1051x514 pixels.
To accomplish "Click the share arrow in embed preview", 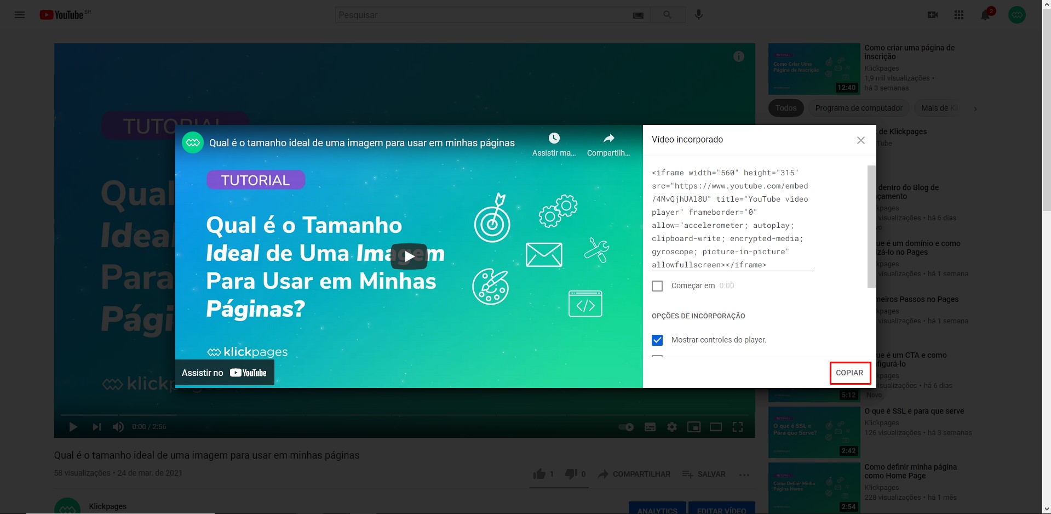I will point(608,138).
